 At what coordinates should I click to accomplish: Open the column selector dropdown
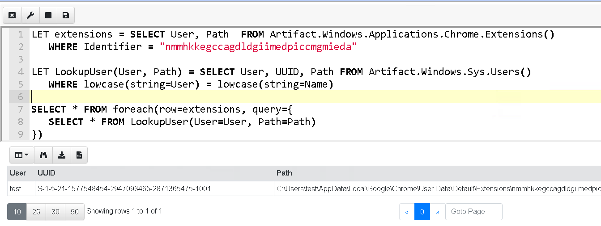click(x=21, y=155)
